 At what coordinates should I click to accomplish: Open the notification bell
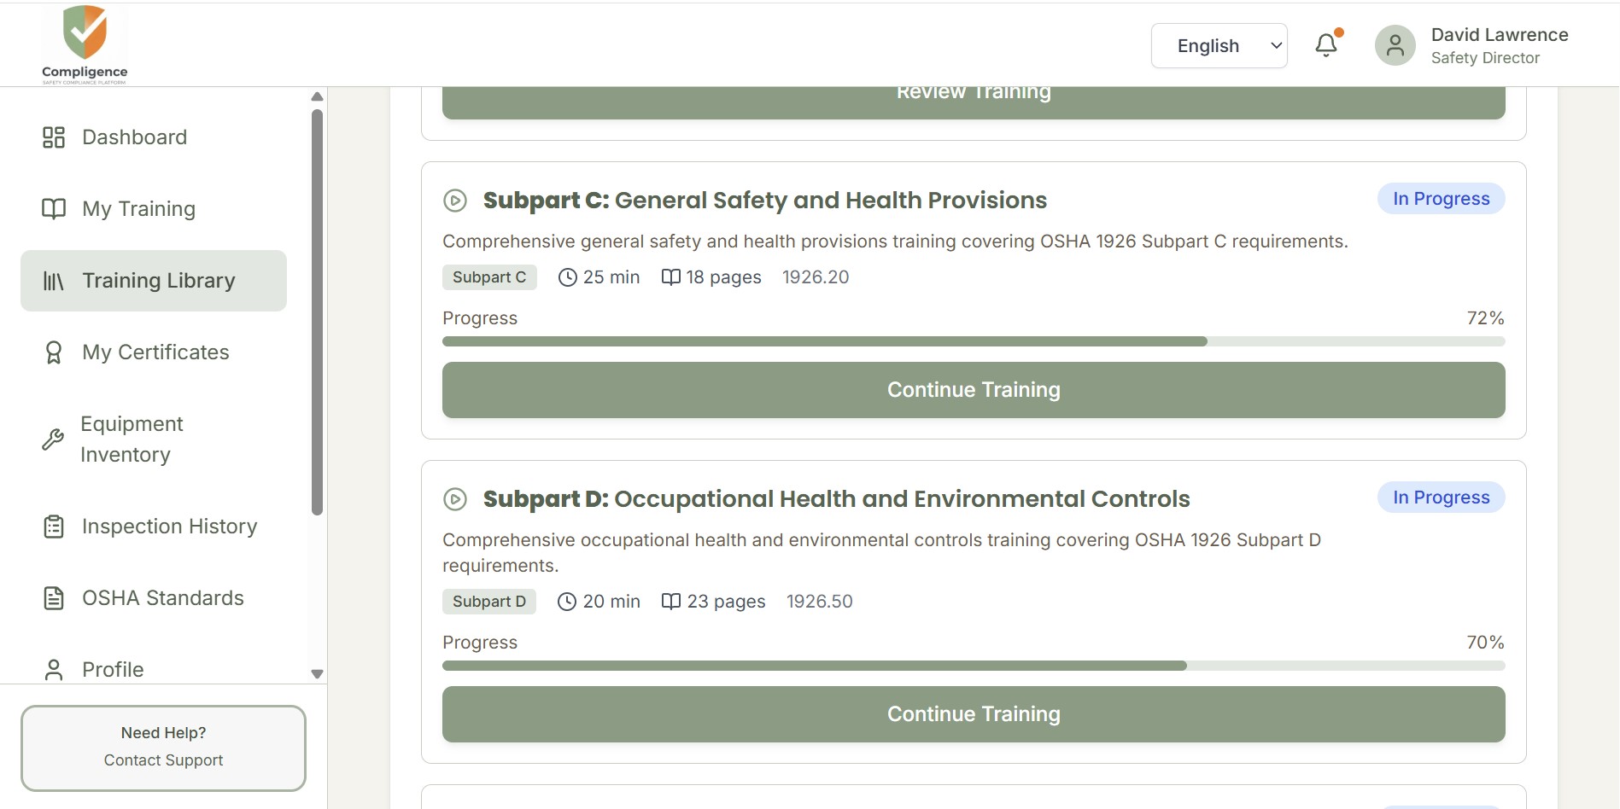point(1325,45)
